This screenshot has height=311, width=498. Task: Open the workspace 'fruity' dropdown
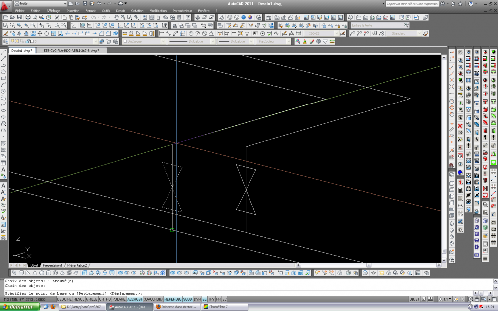click(x=41, y=4)
